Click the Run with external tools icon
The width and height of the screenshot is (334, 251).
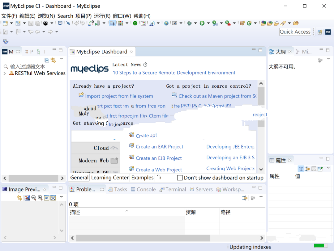228,23
